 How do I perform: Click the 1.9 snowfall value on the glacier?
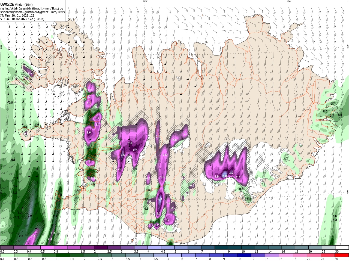point(217,177)
